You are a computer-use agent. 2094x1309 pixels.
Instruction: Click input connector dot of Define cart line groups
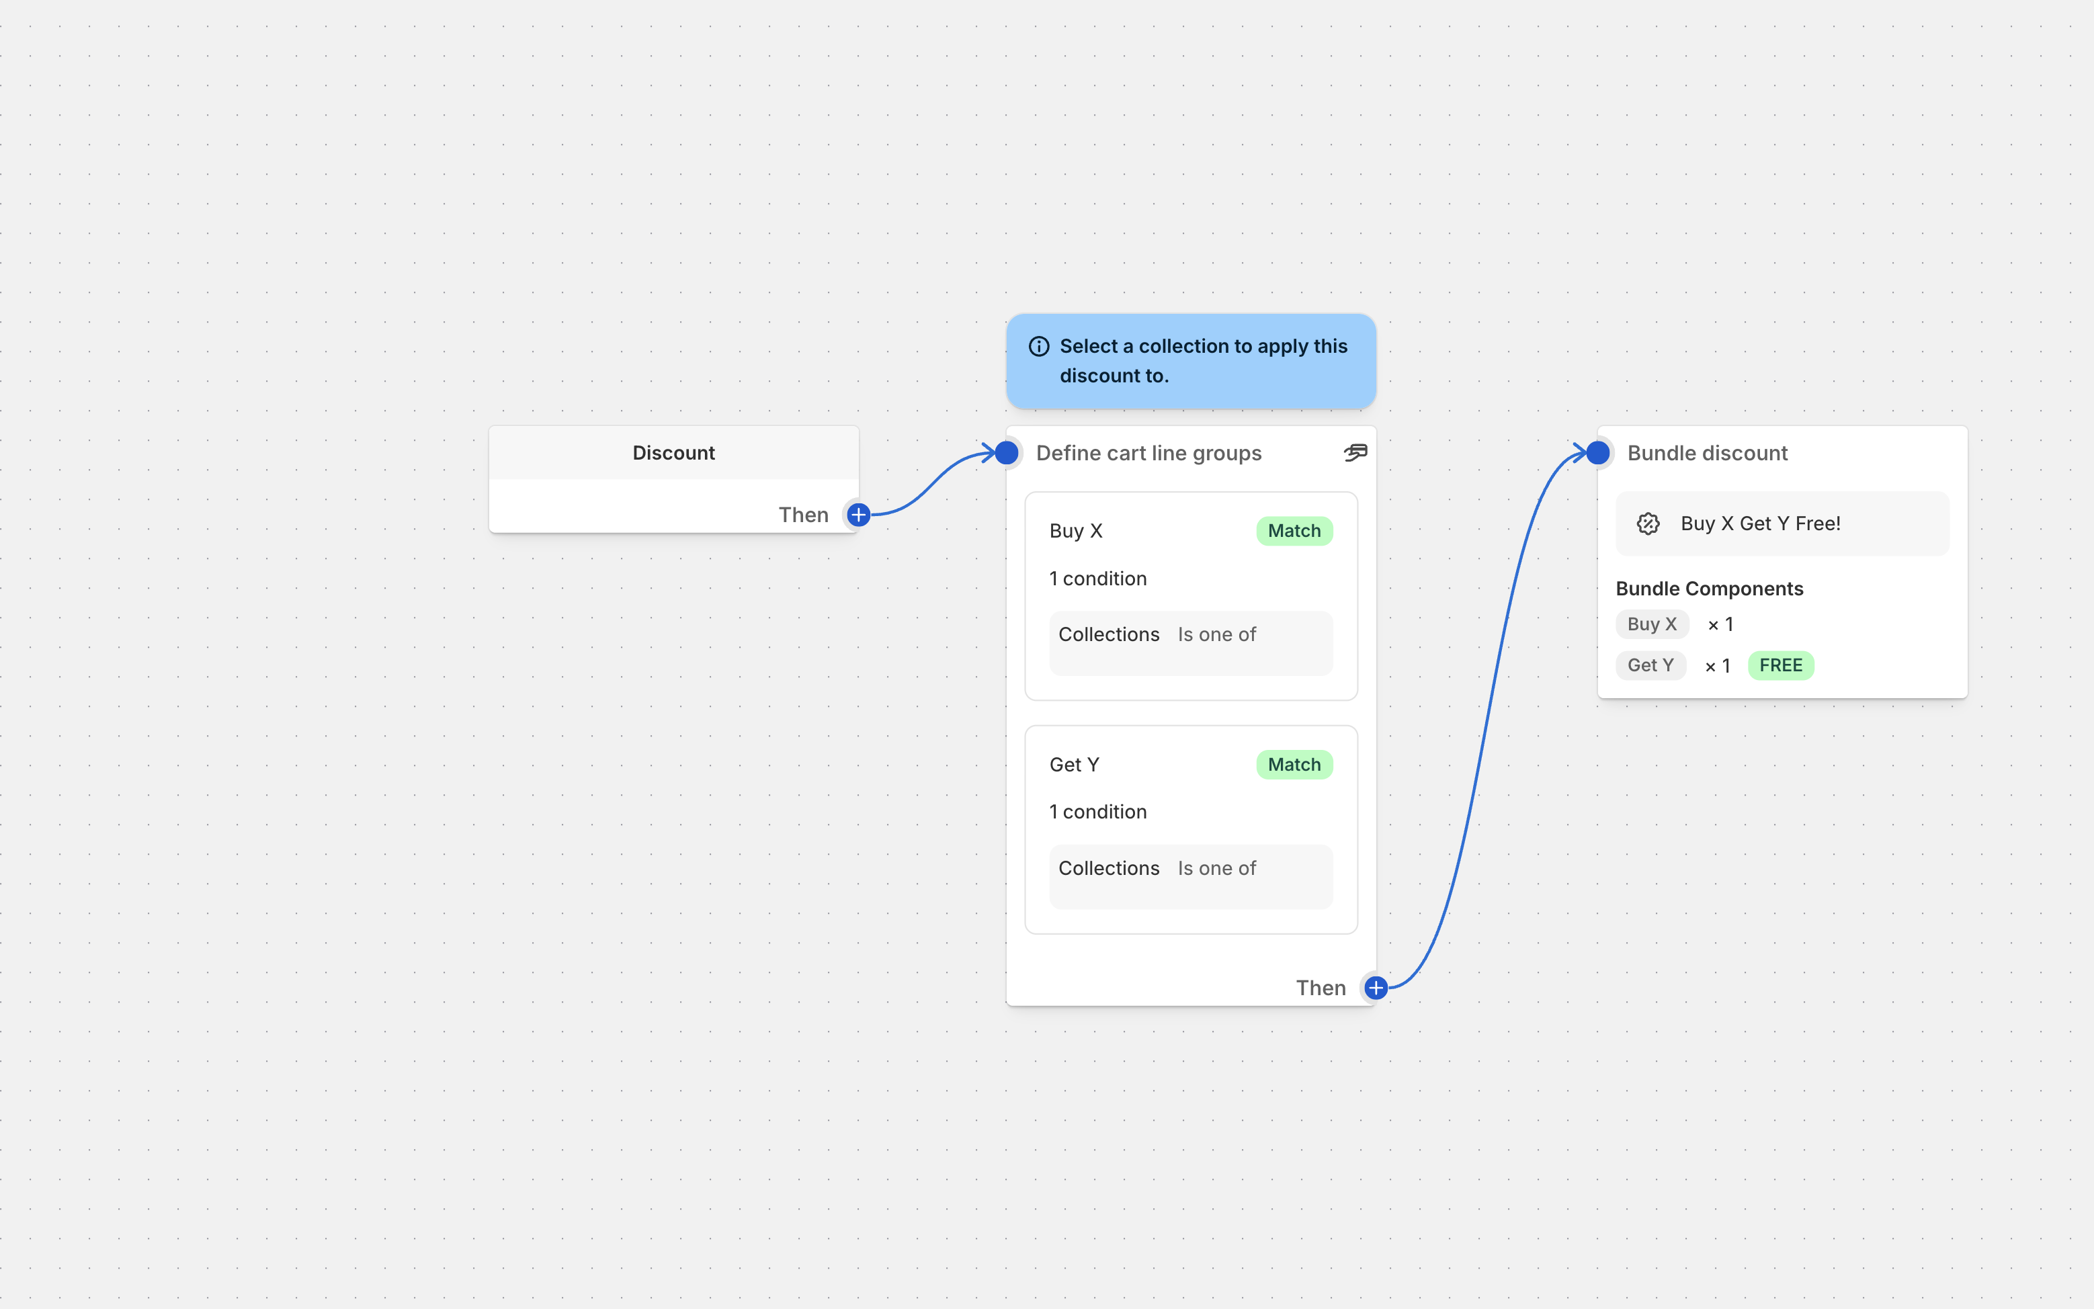pyautogui.click(x=1007, y=453)
